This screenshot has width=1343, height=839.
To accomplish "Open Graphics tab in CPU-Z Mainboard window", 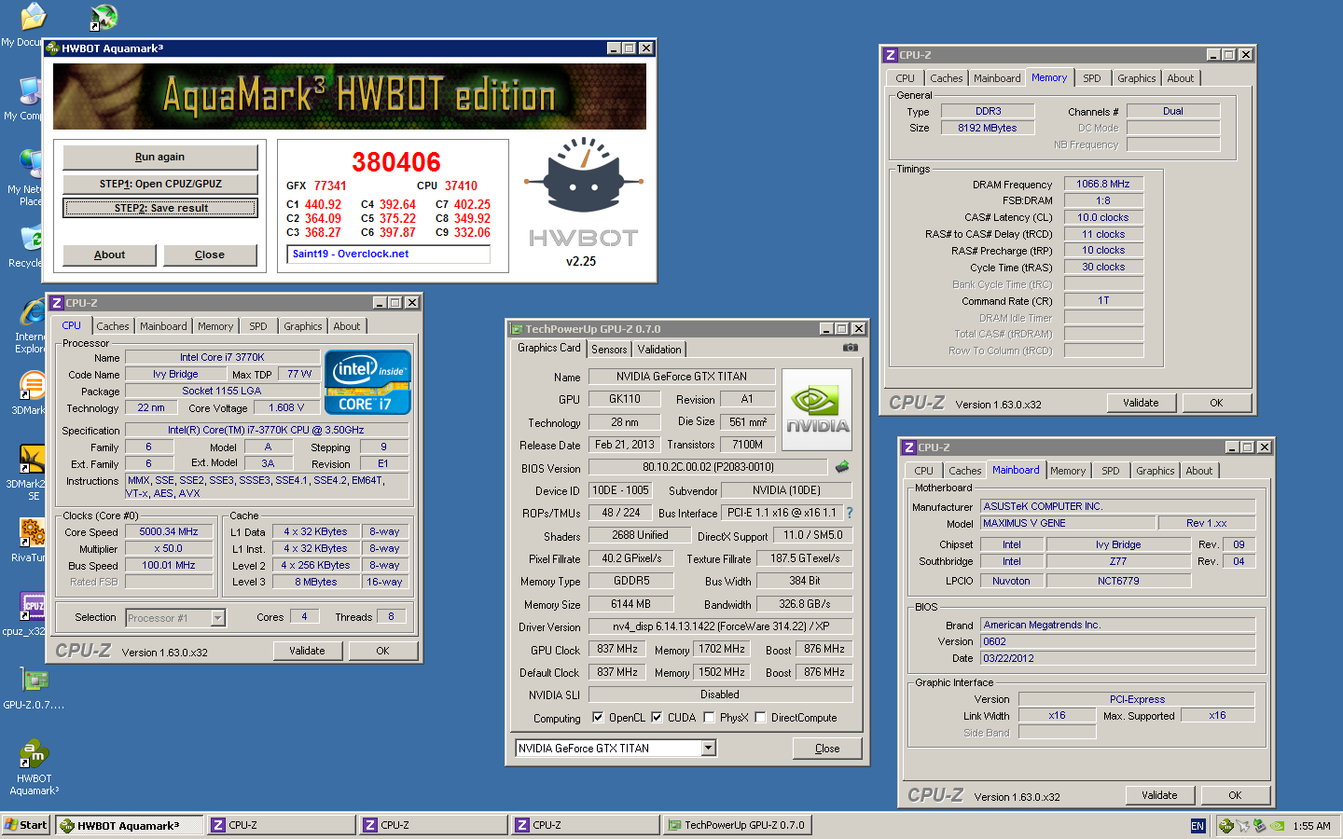I will pyautogui.click(x=1156, y=471).
